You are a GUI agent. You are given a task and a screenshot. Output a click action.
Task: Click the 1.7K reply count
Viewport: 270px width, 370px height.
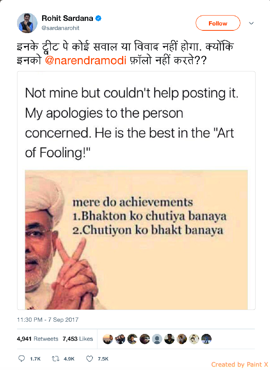coord(35,359)
